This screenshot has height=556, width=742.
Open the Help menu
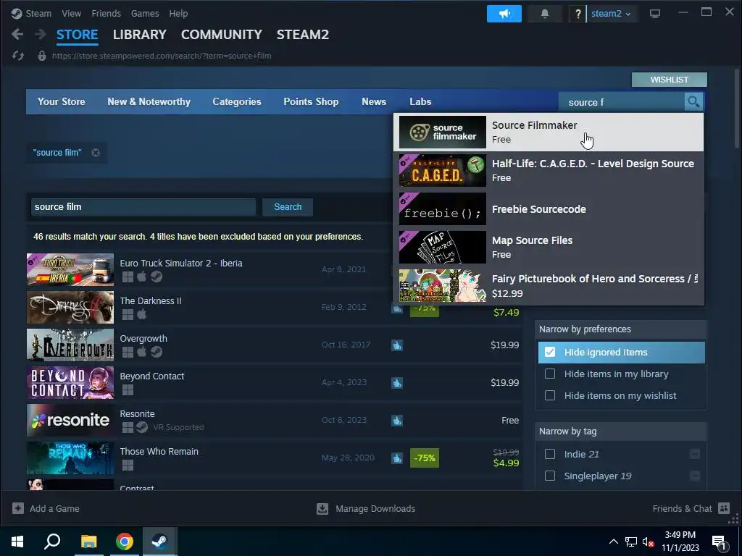pos(178,14)
